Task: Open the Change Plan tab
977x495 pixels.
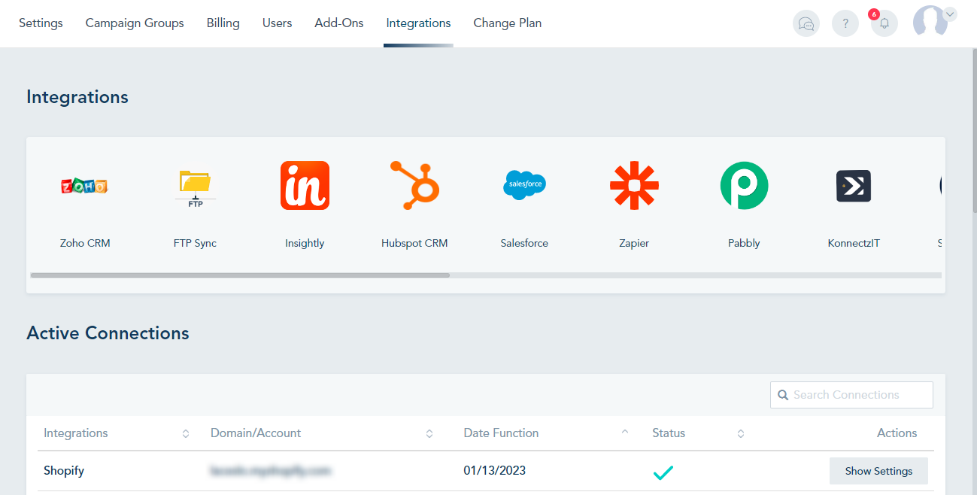Action: (508, 23)
